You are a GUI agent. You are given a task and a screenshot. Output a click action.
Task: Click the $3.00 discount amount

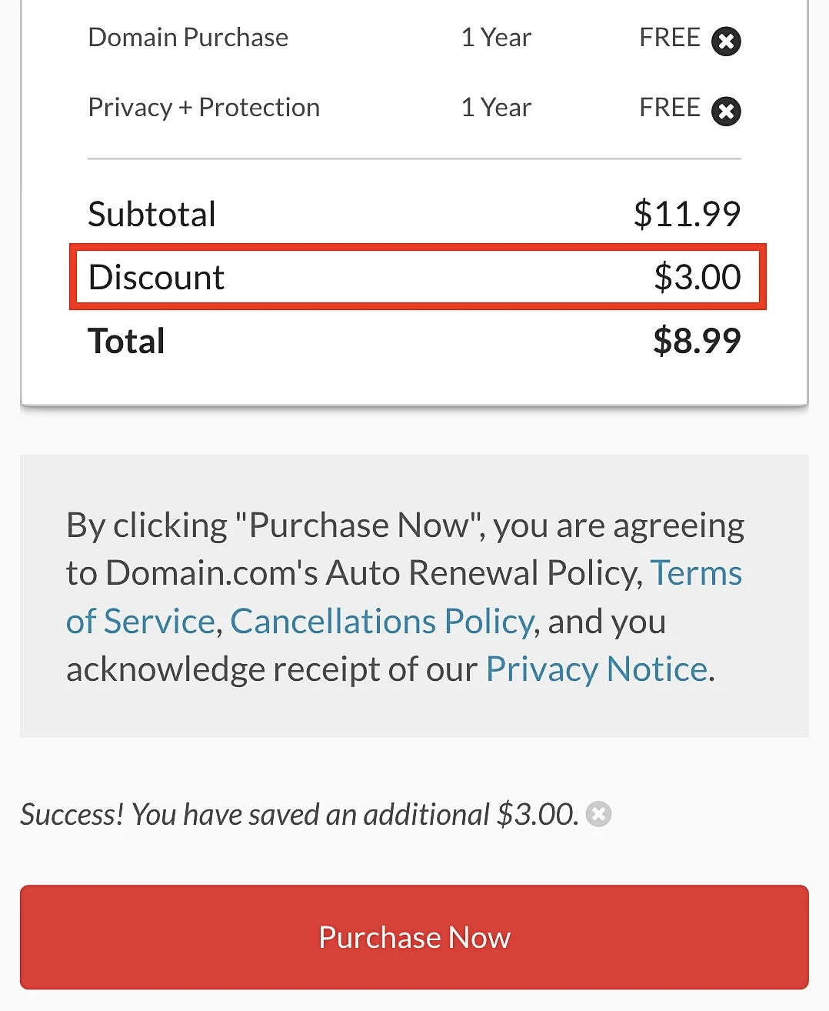click(x=697, y=277)
